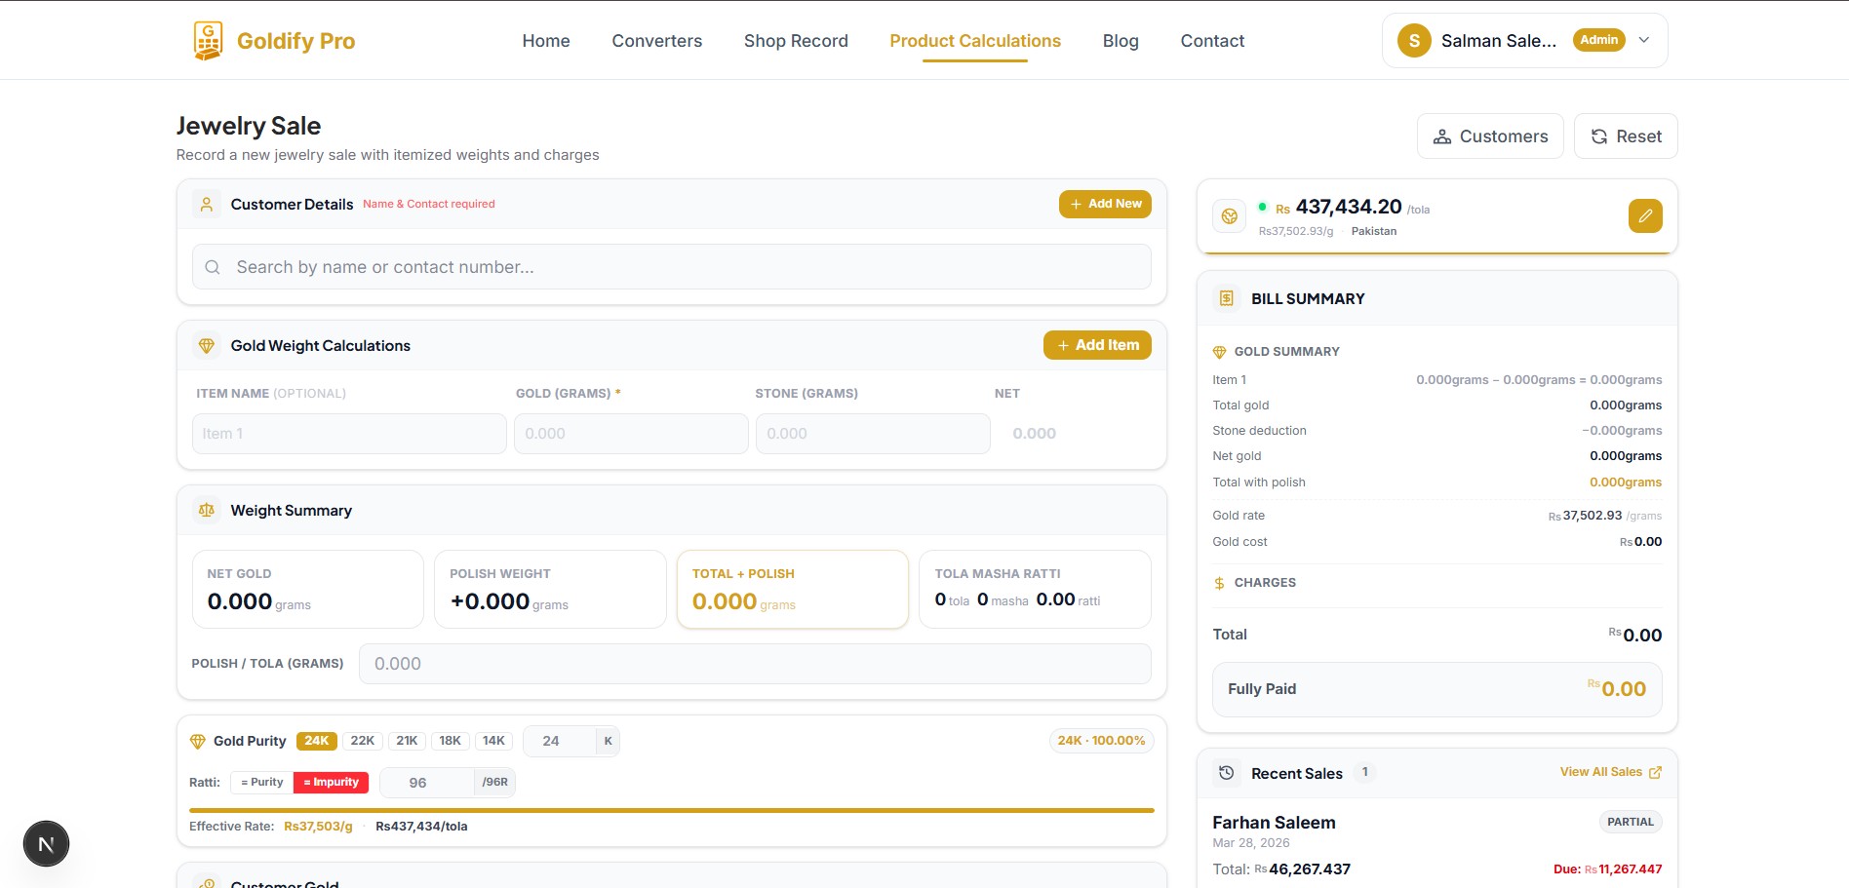
Task: Switch Ratti mode to Impurity
Action: tap(332, 783)
